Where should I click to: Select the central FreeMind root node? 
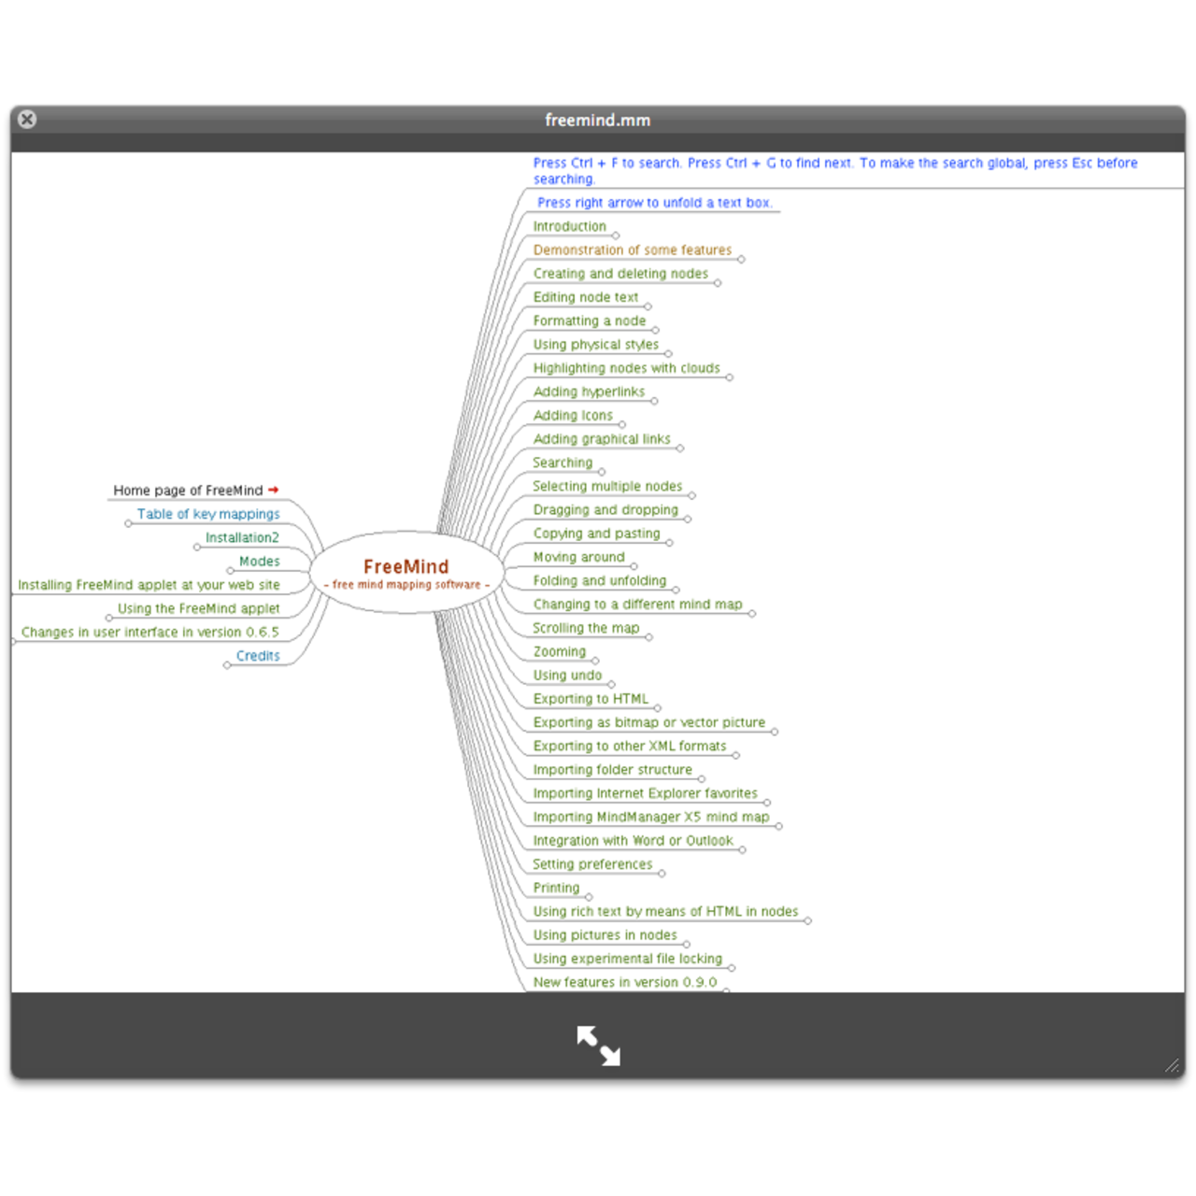(406, 573)
